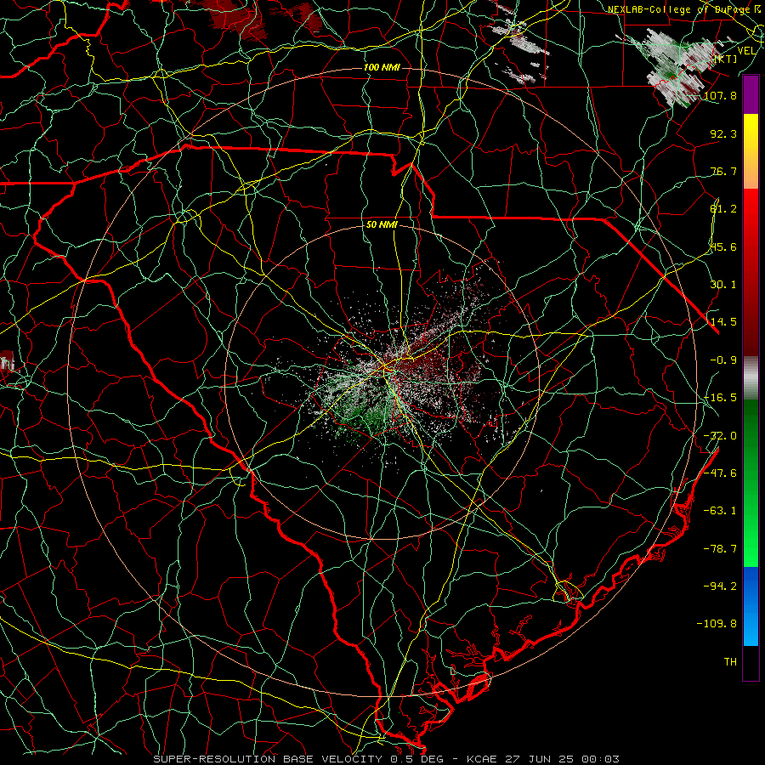The width and height of the screenshot is (765, 765).
Task: Pick the black TH segment of velocity scale
Action: point(751,662)
